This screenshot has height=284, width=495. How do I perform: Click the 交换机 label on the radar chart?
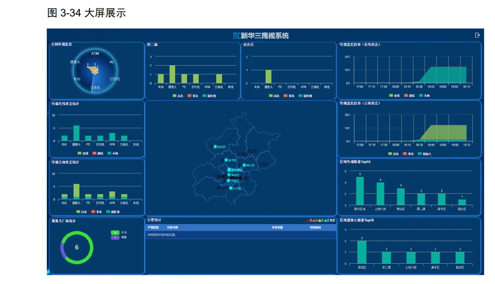pyautogui.click(x=95, y=87)
